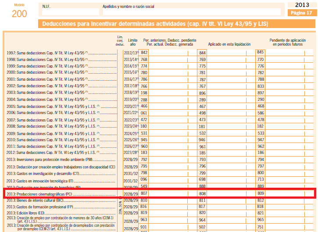Click the Apellidos y nombre o razón social field

pyautogui.click(x=192, y=12)
